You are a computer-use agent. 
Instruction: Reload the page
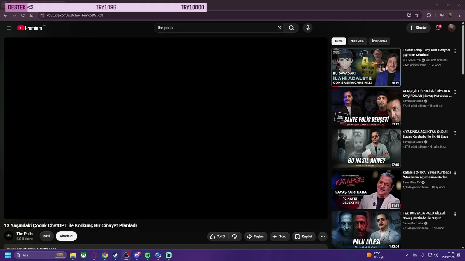tap(23, 15)
